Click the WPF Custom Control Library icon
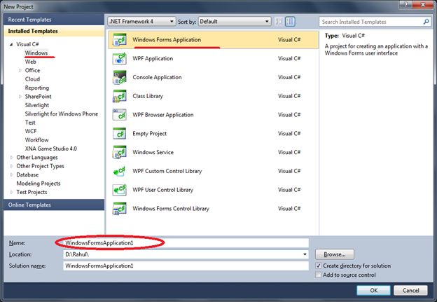The width and height of the screenshot is (437, 302). coord(120,171)
